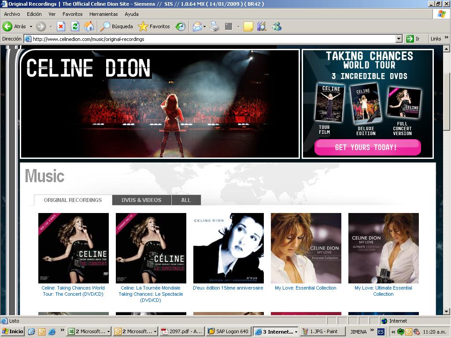Click GET YOURS TODAY! pink button

(368, 147)
